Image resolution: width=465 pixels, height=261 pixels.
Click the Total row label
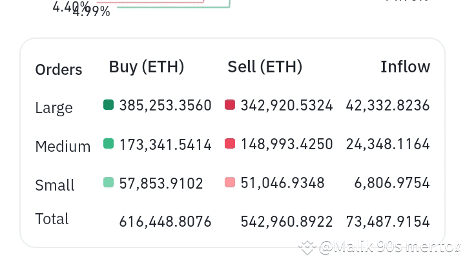[x=52, y=219]
